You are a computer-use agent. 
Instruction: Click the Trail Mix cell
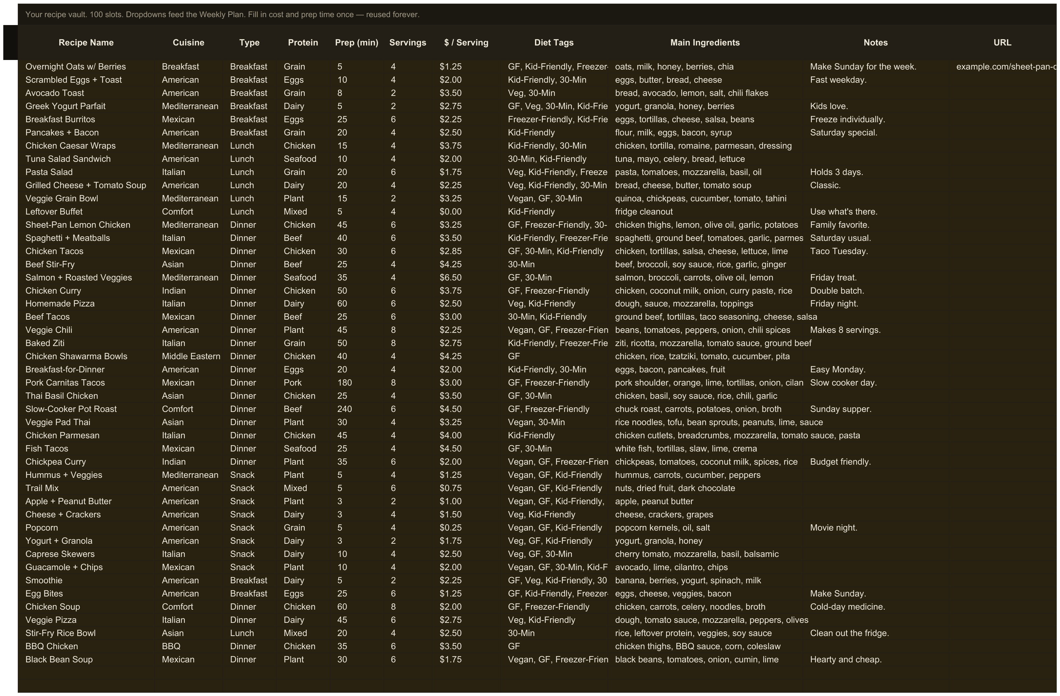point(86,488)
